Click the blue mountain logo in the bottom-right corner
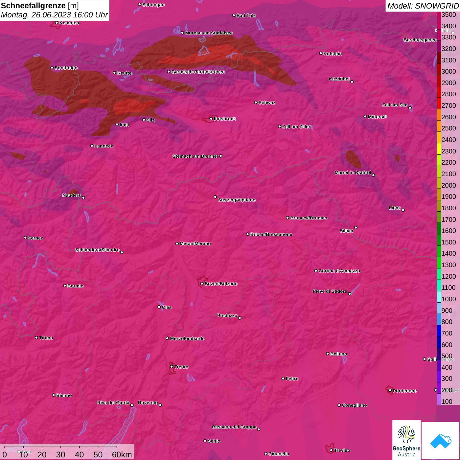Screen dimensions: 460x460 coord(440,440)
